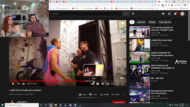Open the more actions ellipsis menu
The image size is (190, 107).
[x=124, y=95]
